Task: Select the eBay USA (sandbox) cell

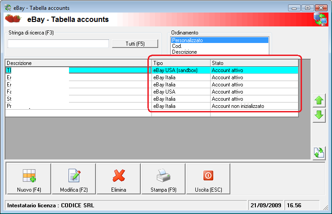Action: click(x=181, y=70)
